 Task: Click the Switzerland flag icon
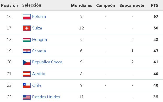27,28
